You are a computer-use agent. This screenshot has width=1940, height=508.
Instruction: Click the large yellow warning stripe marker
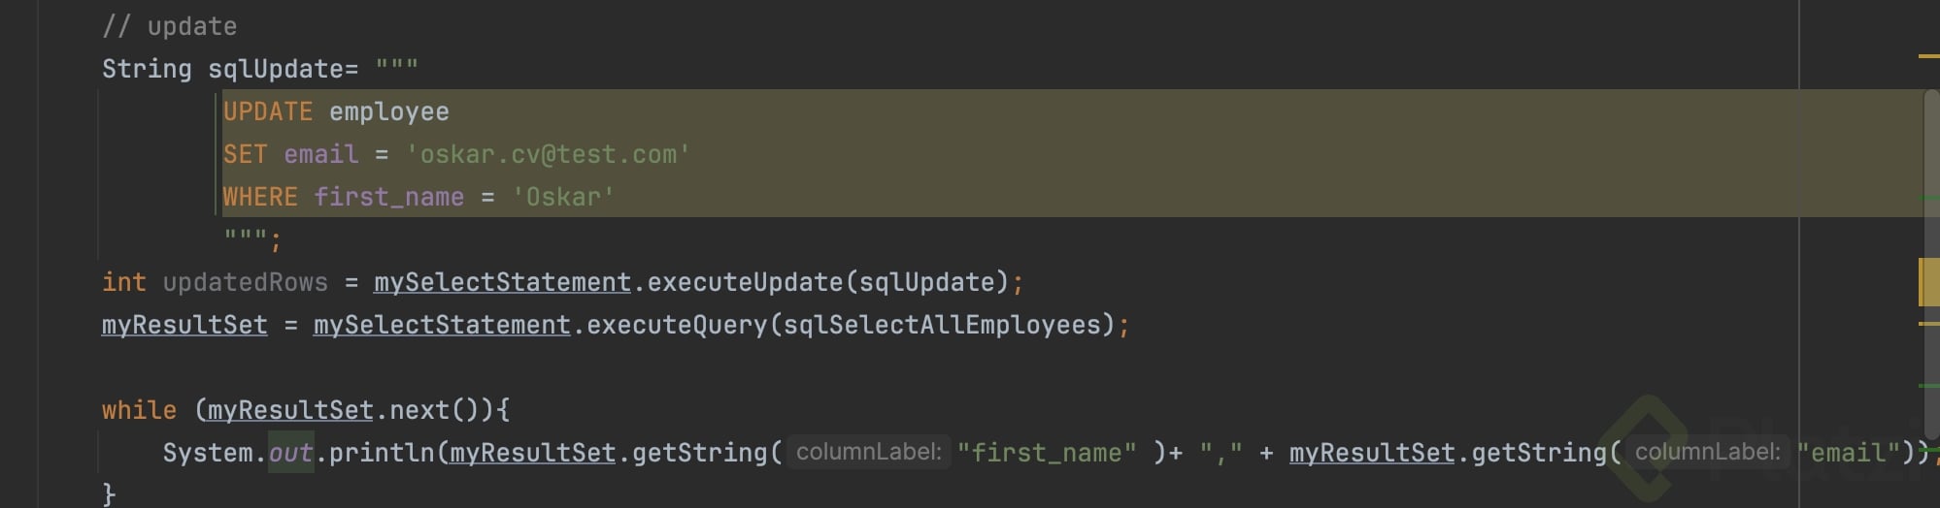tap(1928, 282)
